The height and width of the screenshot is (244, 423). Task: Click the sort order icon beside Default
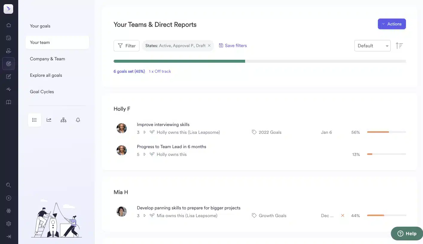pyautogui.click(x=399, y=46)
